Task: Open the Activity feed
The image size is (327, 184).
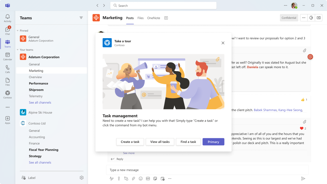Action: click(8, 18)
